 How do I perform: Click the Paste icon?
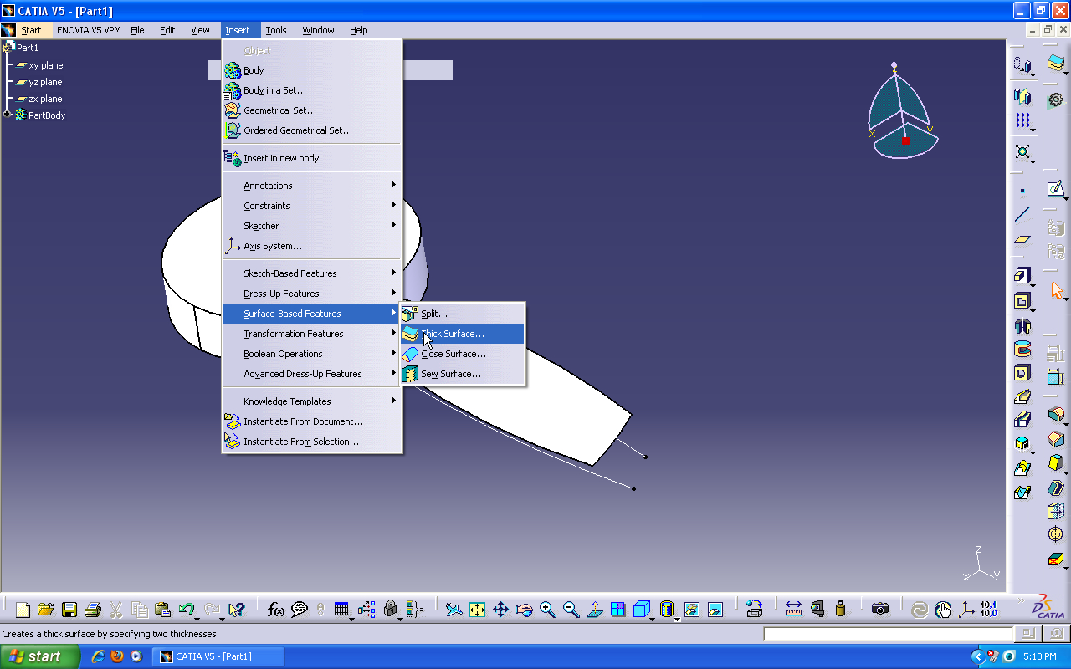pyautogui.click(x=163, y=610)
